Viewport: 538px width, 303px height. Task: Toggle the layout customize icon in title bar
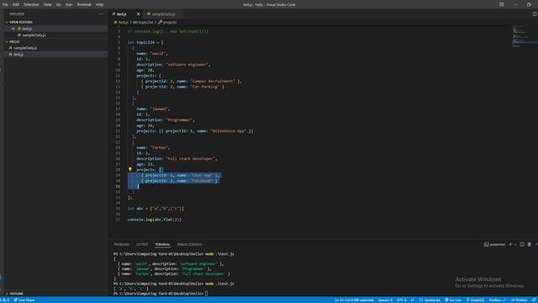(x=501, y=4)
